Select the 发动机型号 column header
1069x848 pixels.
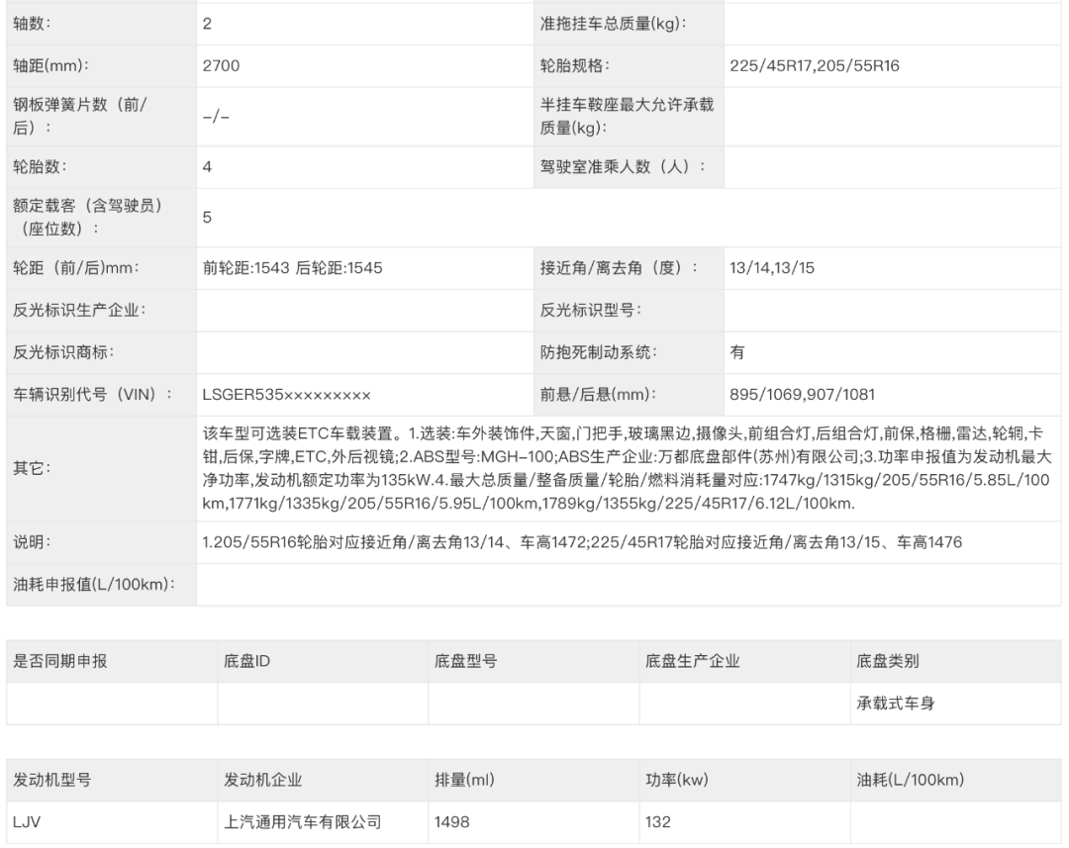pyautogui.click(x=51, y=781)
